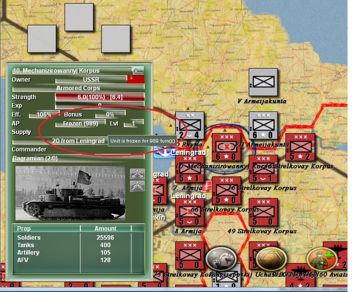Click the USSR owner field

[x=91, y=80]
